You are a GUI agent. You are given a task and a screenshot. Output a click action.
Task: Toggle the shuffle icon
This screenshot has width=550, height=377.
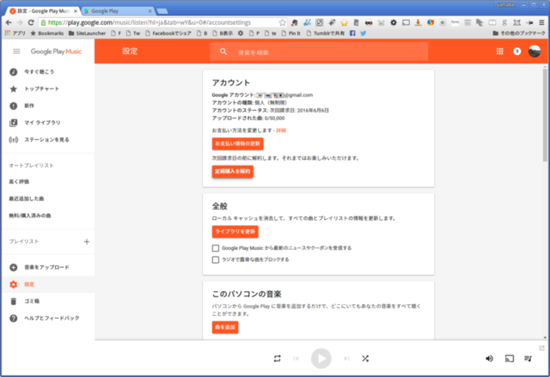tap(365, 358)
